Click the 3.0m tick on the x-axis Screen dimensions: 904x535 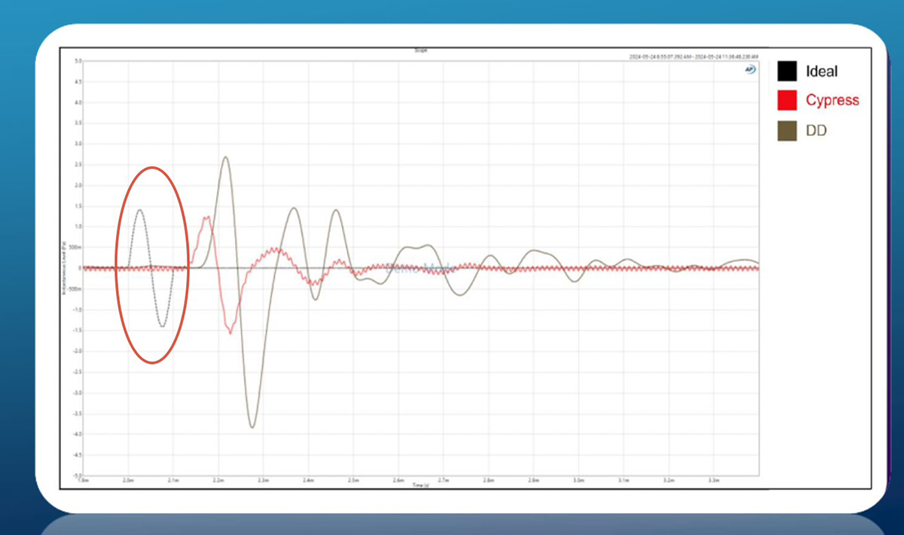click(x=578, y=480)
